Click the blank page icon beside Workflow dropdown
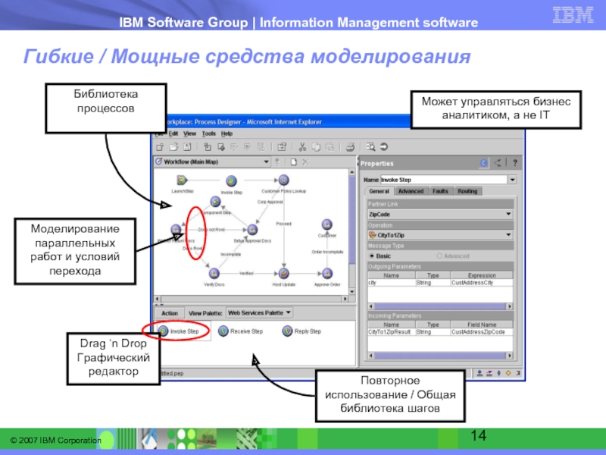Viewport: 606px width, 455px height. [294, 162]
